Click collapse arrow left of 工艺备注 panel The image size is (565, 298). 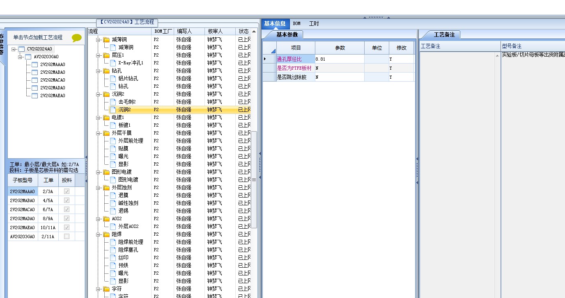pos(417,159)
